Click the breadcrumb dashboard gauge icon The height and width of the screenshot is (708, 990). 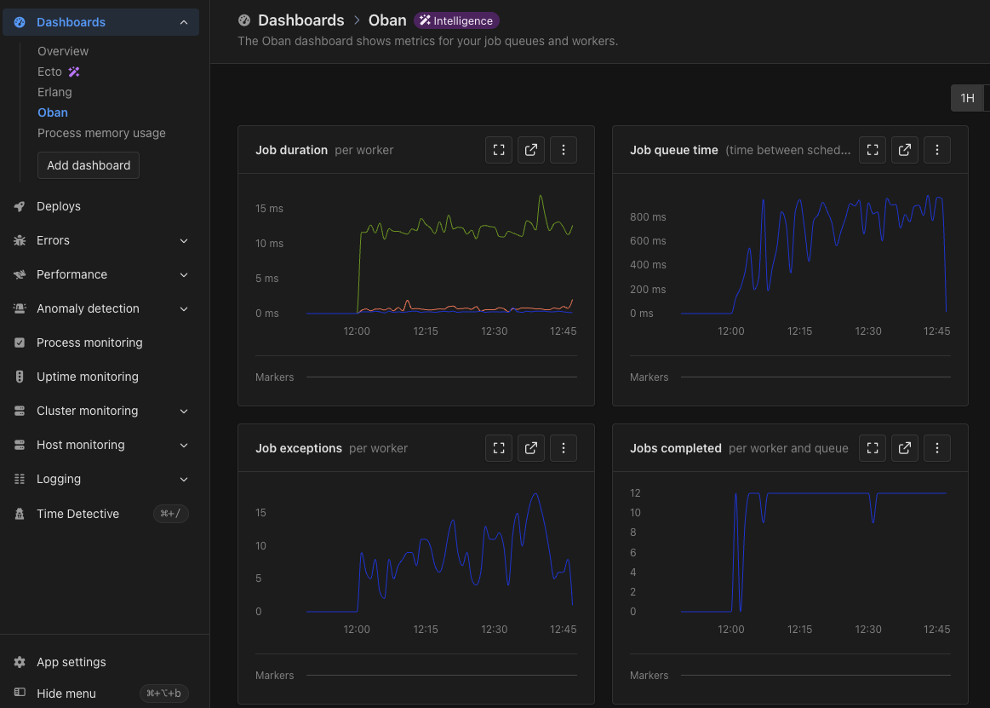click(244, 20)
